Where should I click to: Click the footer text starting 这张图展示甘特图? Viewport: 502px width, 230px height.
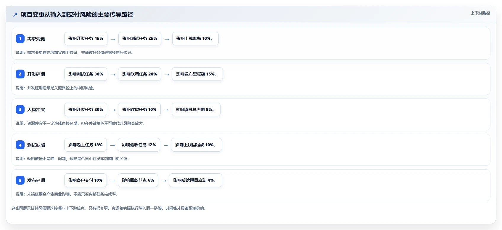[x=110, y=208]
